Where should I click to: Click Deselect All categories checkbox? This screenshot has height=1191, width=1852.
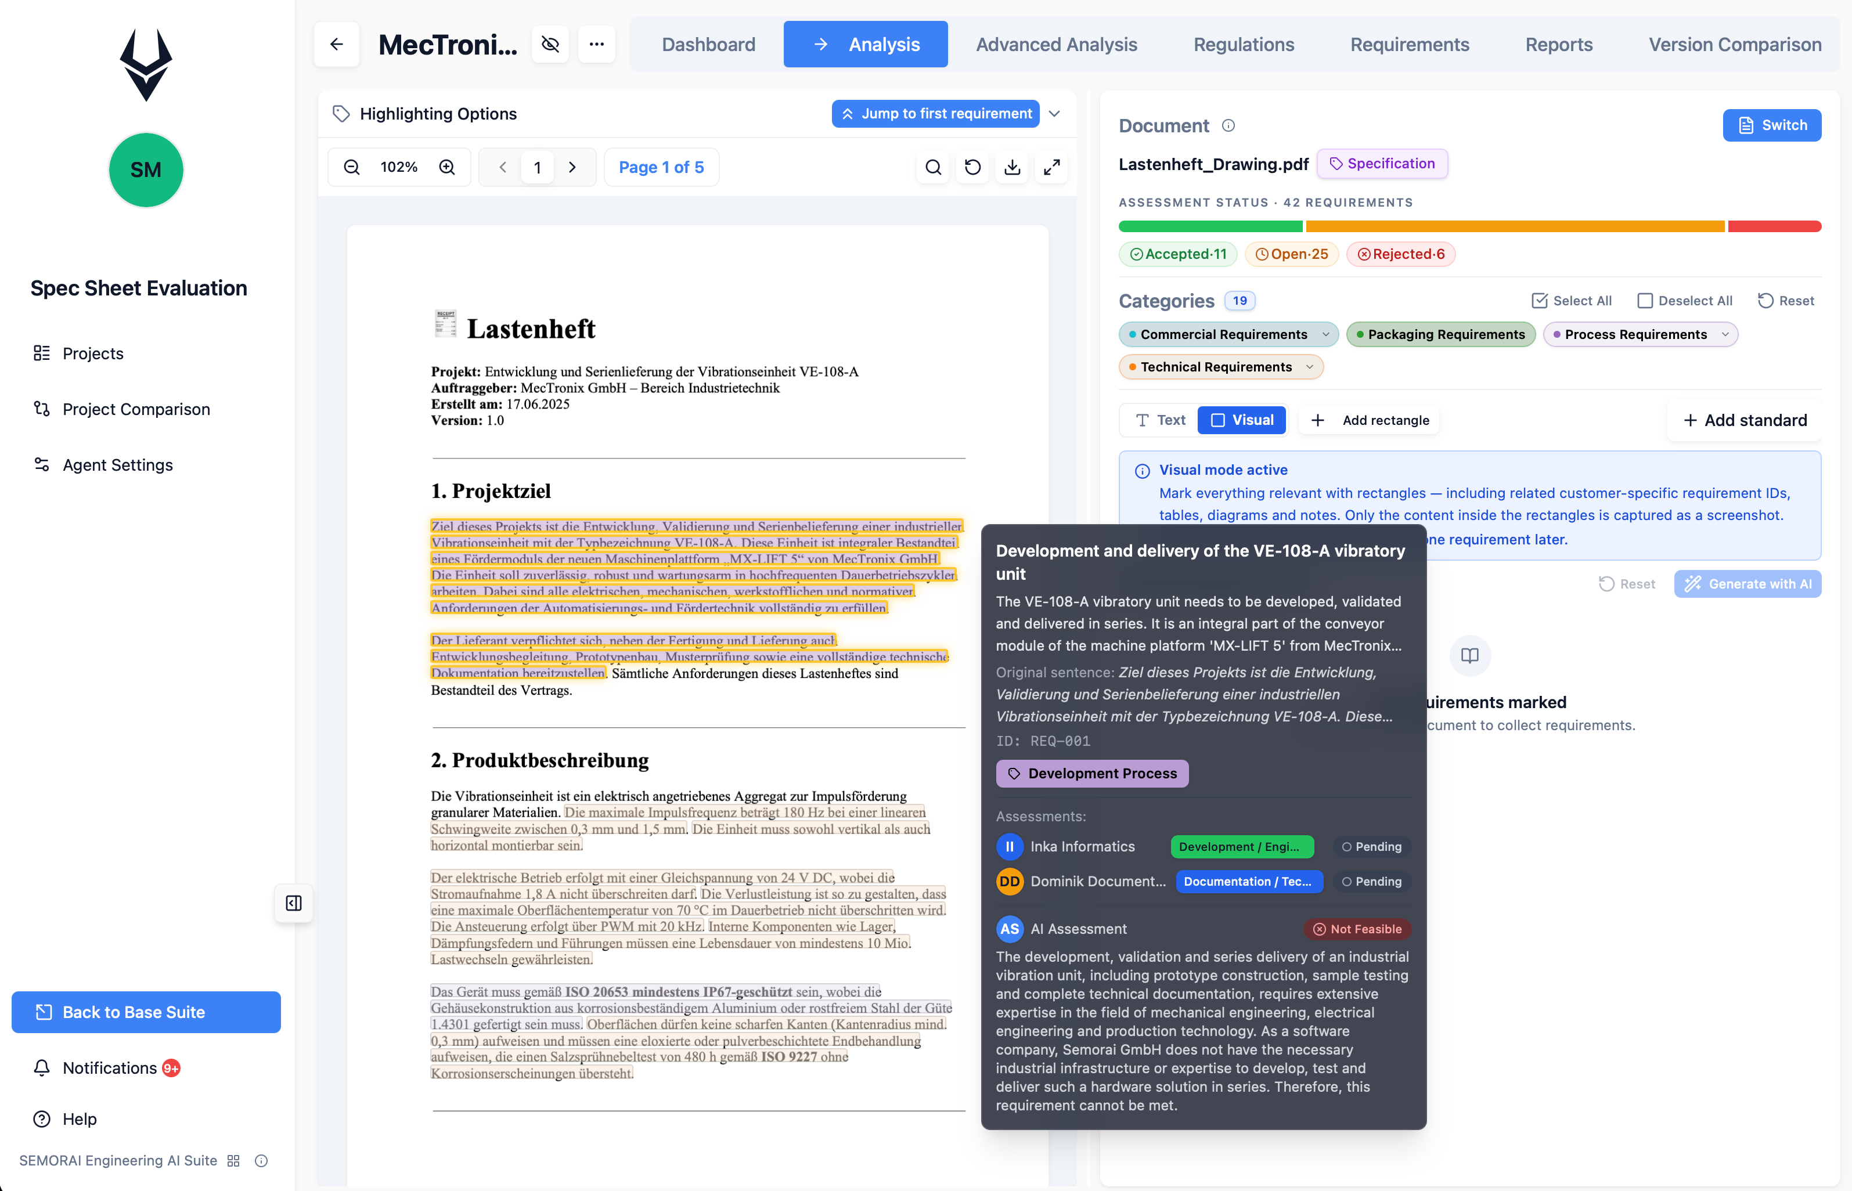tap(1684, 301)
